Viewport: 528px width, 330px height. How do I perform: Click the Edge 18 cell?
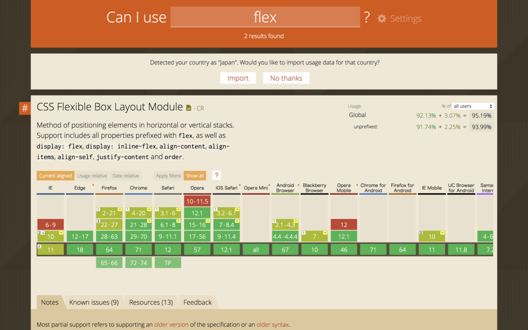pyautogui.click(x=80, y=250)
